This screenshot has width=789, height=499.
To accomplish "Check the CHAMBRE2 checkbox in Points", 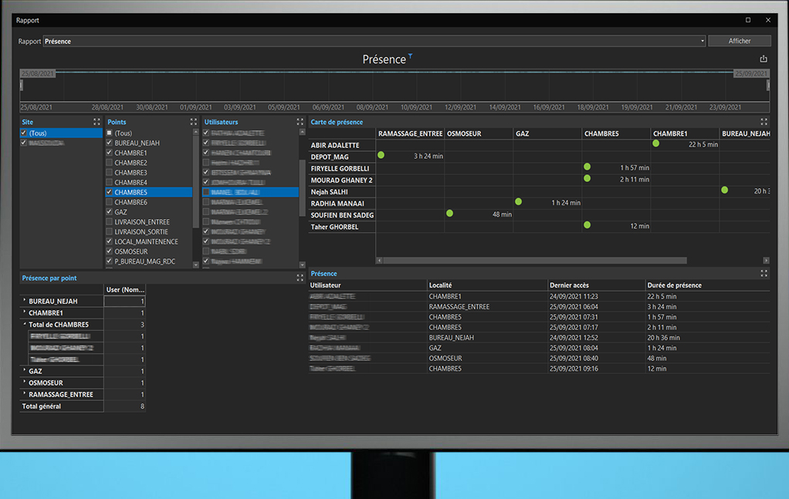I will (109, 163).
